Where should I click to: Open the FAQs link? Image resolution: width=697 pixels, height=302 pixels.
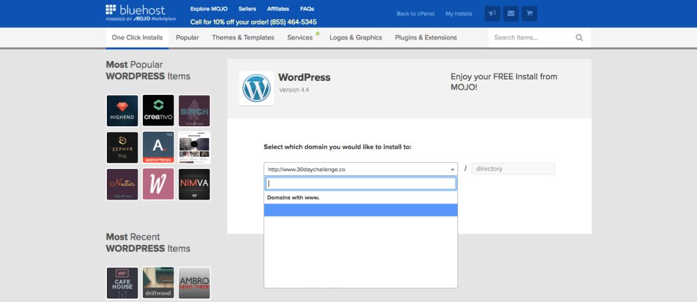[307, 9]
